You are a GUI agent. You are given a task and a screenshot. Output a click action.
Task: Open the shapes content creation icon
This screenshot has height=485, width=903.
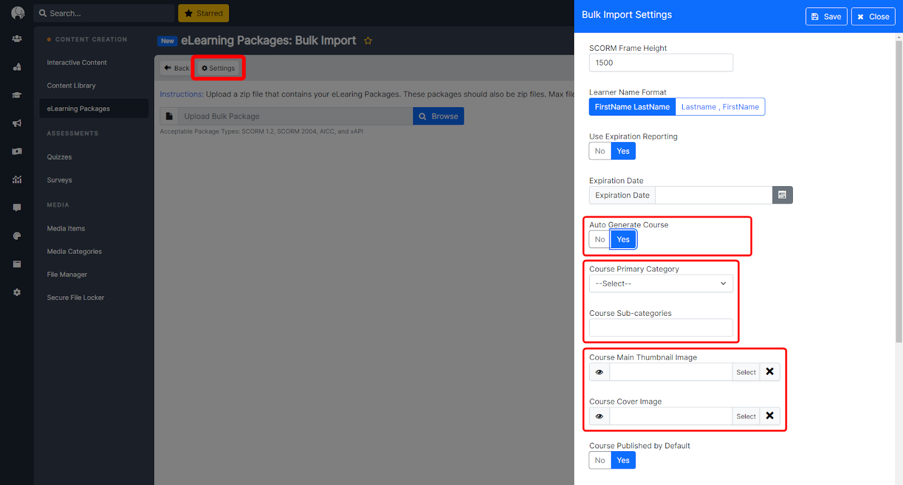[17, 67]
